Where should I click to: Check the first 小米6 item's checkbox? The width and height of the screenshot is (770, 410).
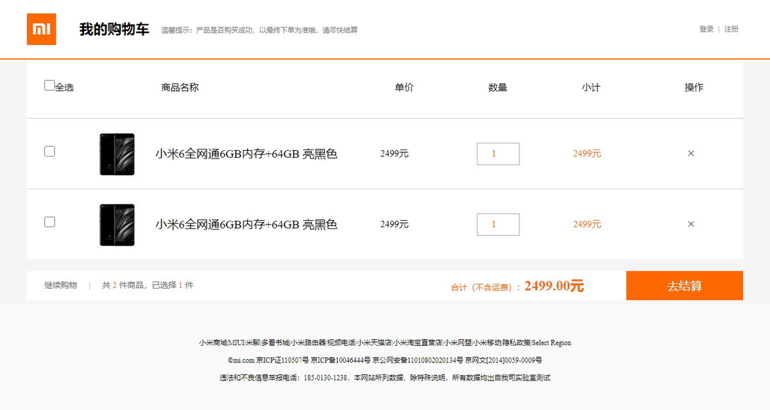(x=49, y=151)
